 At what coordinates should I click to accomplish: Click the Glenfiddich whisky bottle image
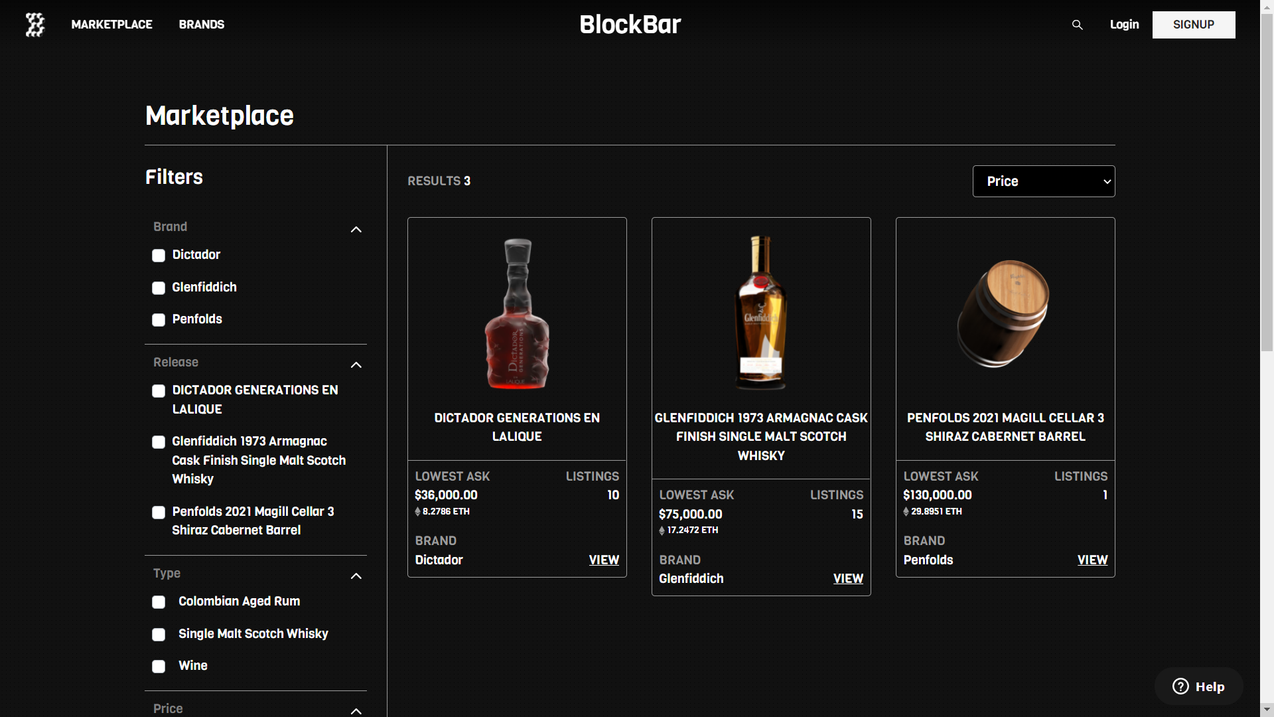click(x=761, y=312)
